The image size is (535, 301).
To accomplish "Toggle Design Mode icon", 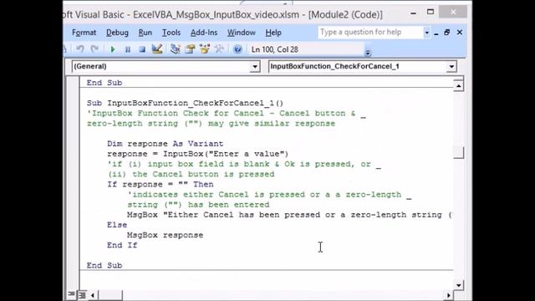I will 157,49.
